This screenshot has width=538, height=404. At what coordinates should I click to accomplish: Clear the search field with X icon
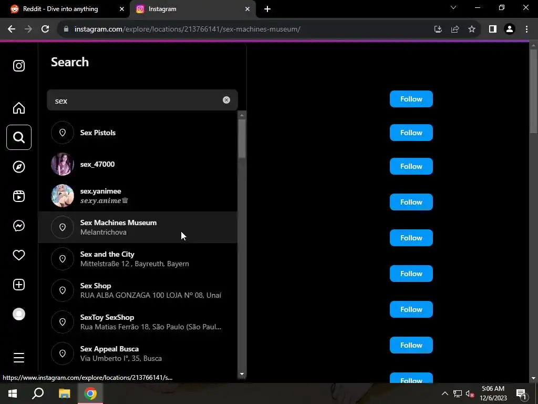click(226, 100)
